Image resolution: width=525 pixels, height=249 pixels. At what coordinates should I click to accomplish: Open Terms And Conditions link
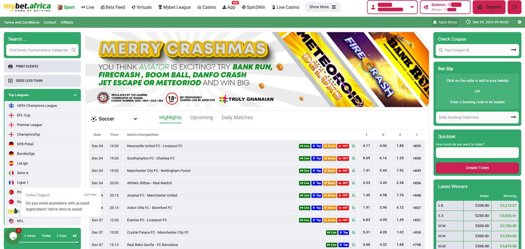(x=21, y=22)
